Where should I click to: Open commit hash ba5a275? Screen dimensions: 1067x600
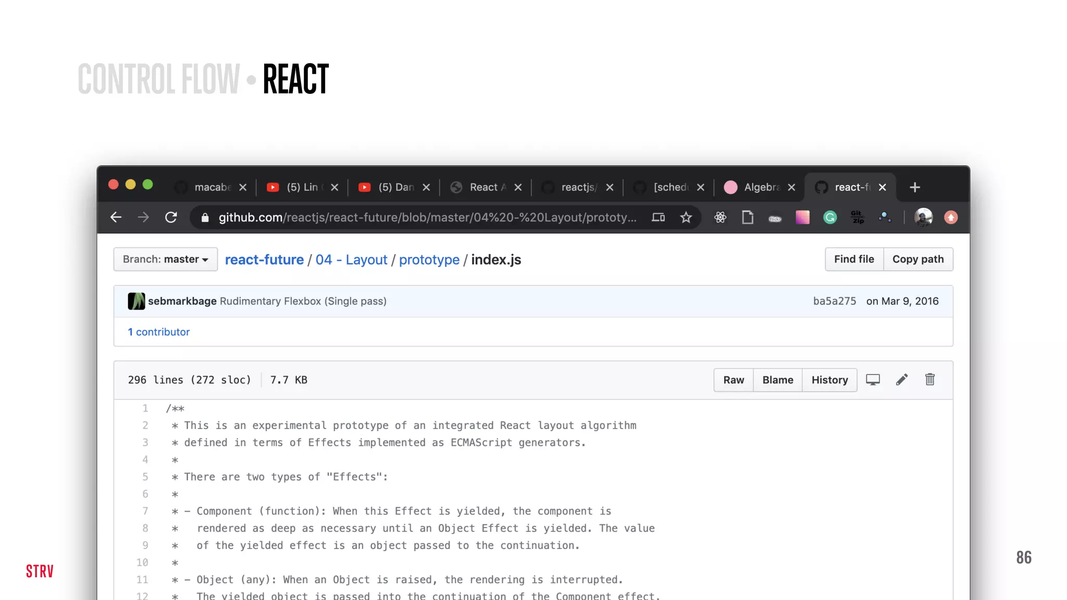835,301
